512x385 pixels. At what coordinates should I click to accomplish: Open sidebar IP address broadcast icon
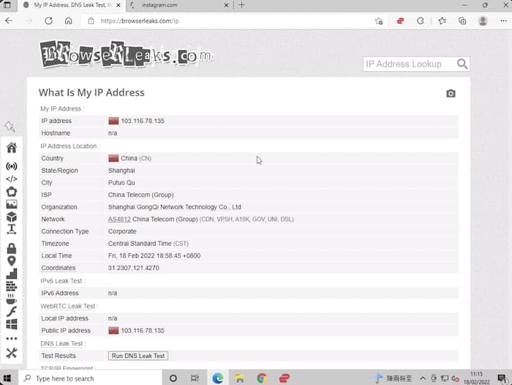pos(12,166)
